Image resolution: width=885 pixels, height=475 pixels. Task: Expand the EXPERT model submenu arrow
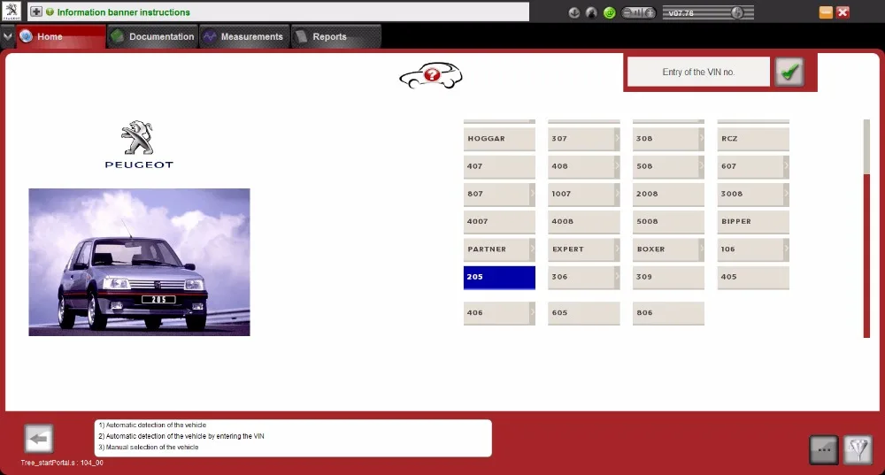pos(617,249)
